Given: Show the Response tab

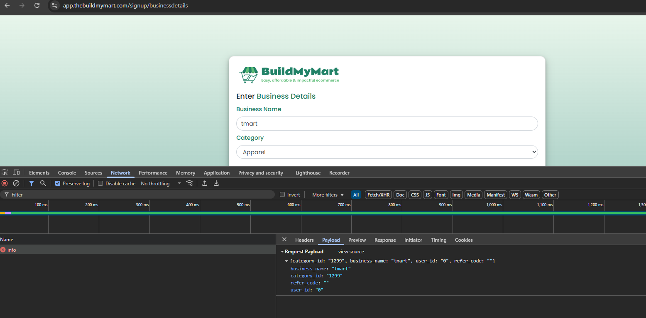Looking at the screenshot, I should click(x=385, y=240).
